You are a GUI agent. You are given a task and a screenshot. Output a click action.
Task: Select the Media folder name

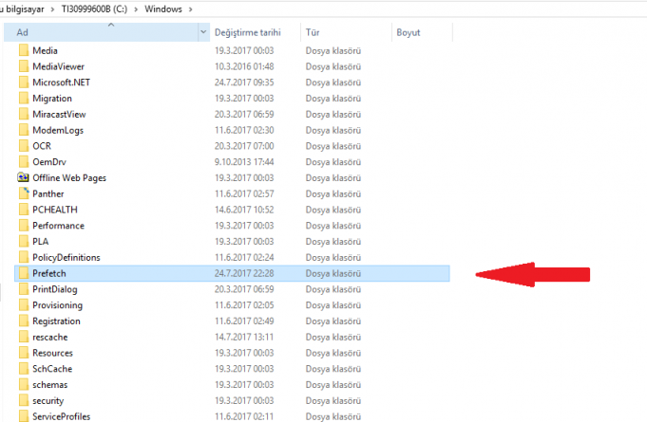pyautogui.click(x=45, y=50)
